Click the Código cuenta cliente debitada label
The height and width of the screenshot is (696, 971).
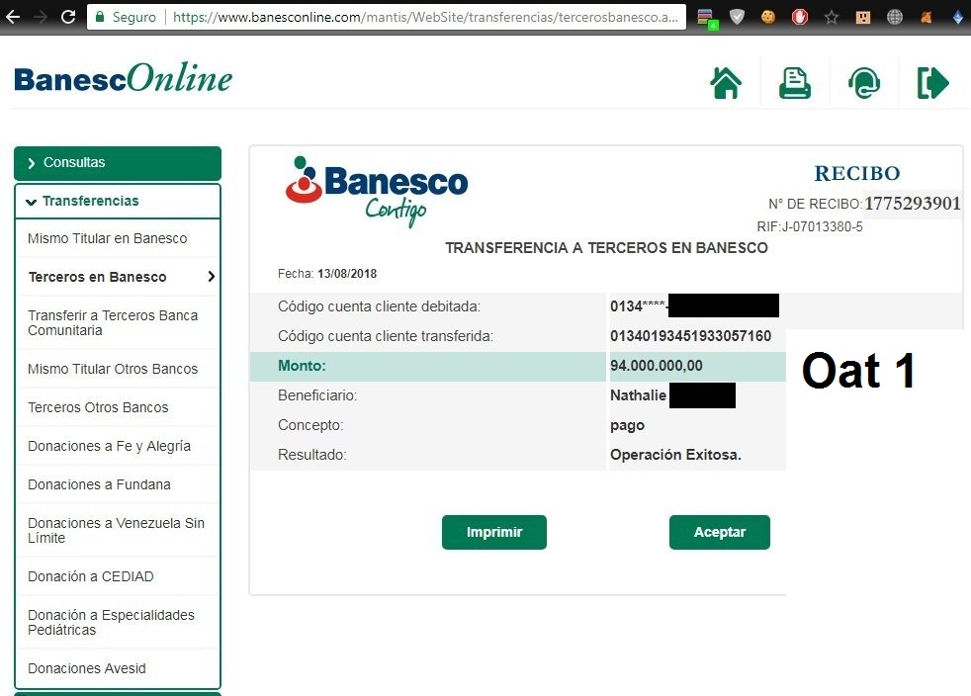379,306
